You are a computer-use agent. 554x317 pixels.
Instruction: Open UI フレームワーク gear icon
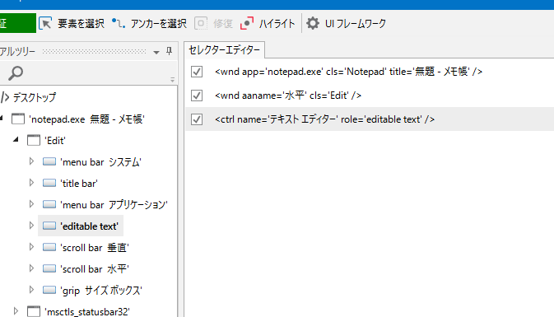coord(312,23)
